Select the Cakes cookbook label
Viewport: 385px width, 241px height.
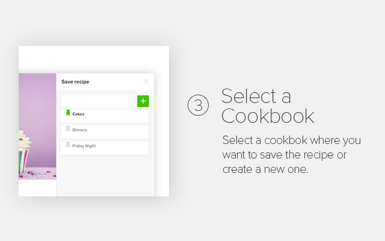[x=79, y=114]
